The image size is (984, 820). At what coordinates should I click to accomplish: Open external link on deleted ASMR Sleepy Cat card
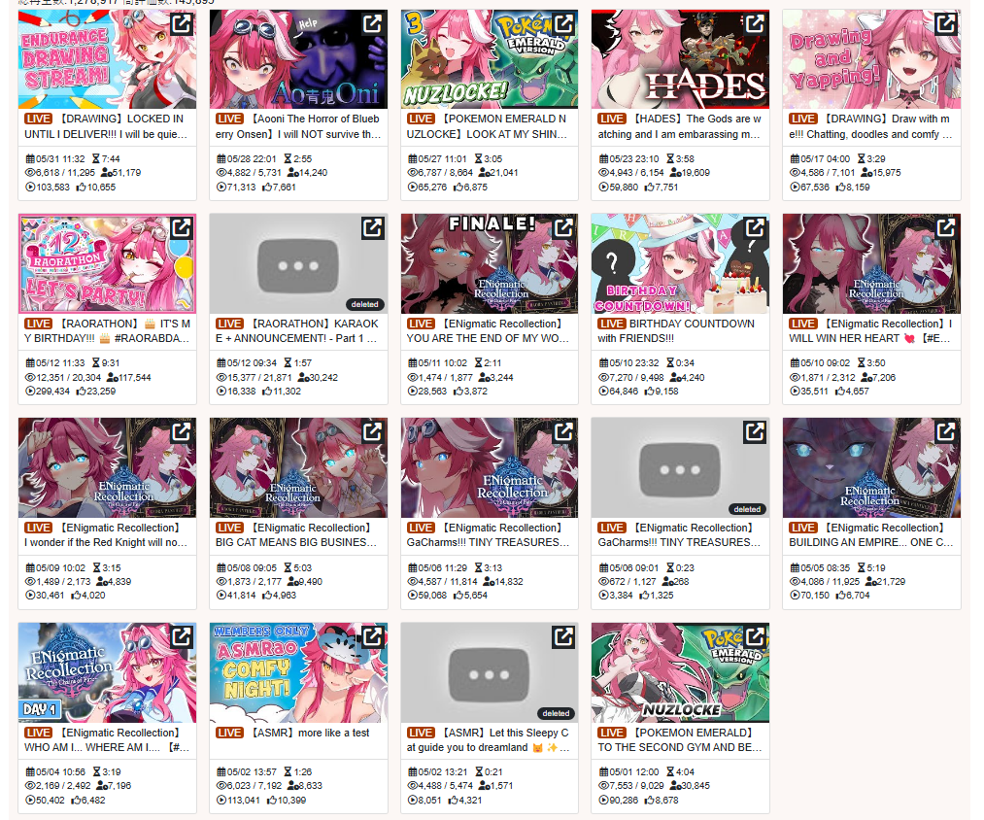click(x=563, y=636)
